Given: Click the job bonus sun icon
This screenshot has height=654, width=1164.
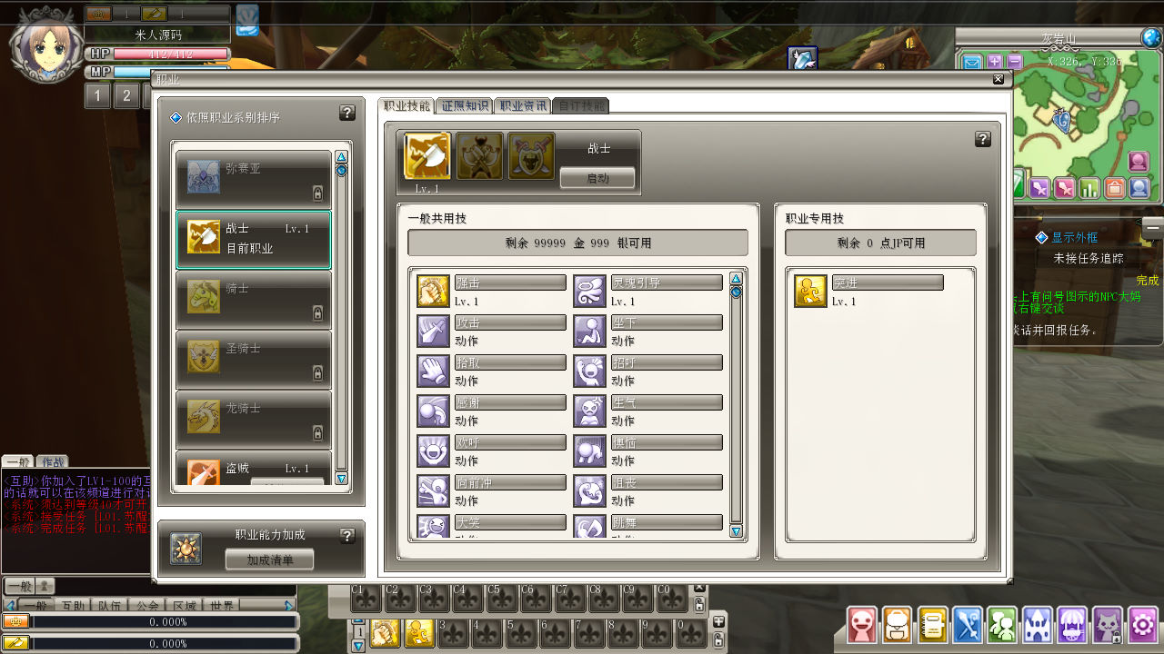Looking at the screenshot, I should click(186, 548).
